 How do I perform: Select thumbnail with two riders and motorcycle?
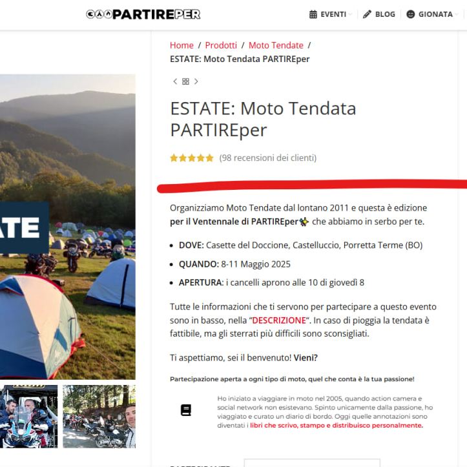(28, 417)
